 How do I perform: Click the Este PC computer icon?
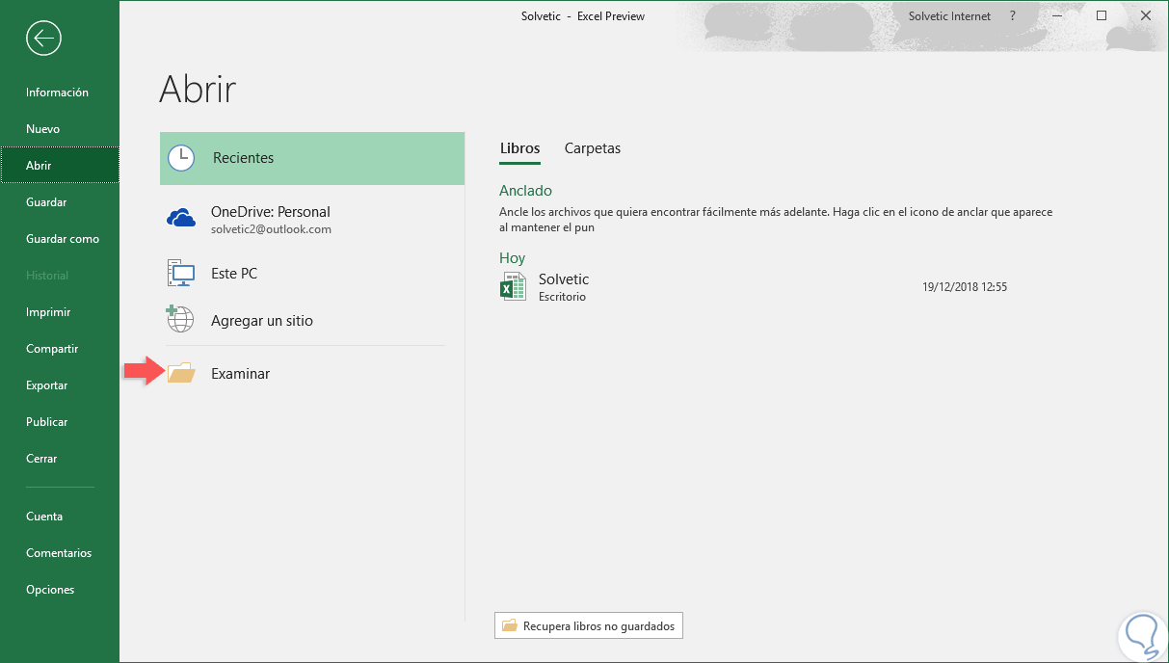click(x=181, y=274)
